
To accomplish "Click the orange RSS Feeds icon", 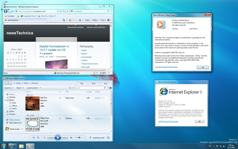I will 70,20.
